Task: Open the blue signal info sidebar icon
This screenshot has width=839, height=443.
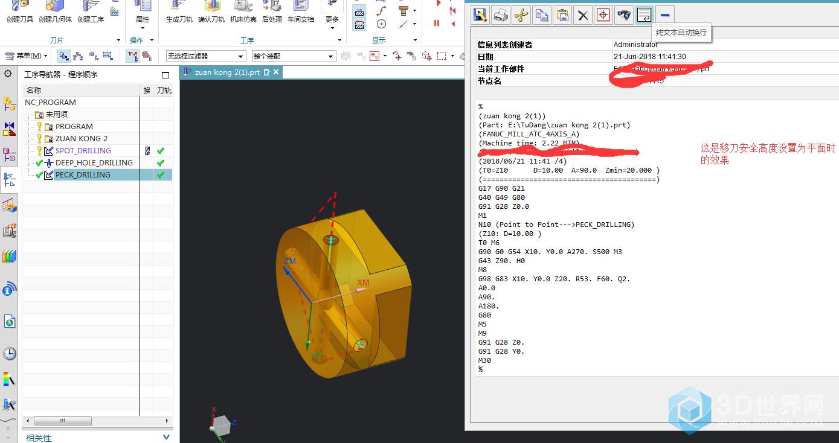Action: coord(9,289)
